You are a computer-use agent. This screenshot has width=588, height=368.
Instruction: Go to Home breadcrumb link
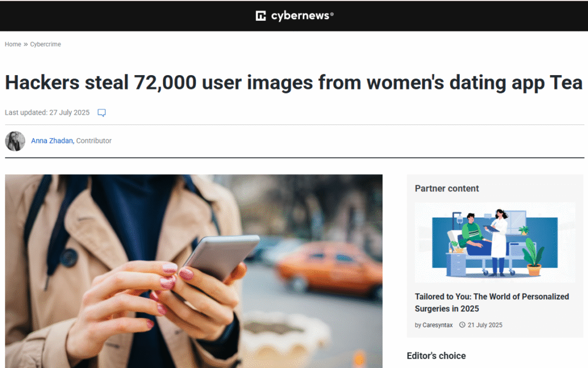click(x=13, y=44)
